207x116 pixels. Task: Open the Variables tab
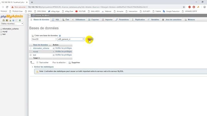pos(153,20)
